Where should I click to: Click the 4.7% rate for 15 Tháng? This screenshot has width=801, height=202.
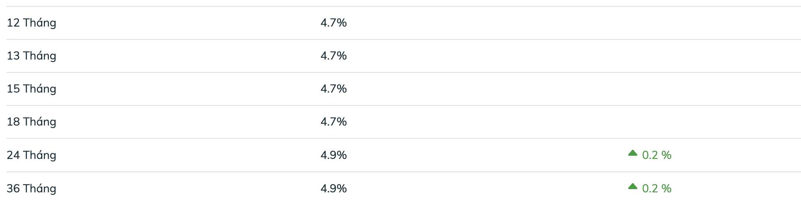coord(334,89)
